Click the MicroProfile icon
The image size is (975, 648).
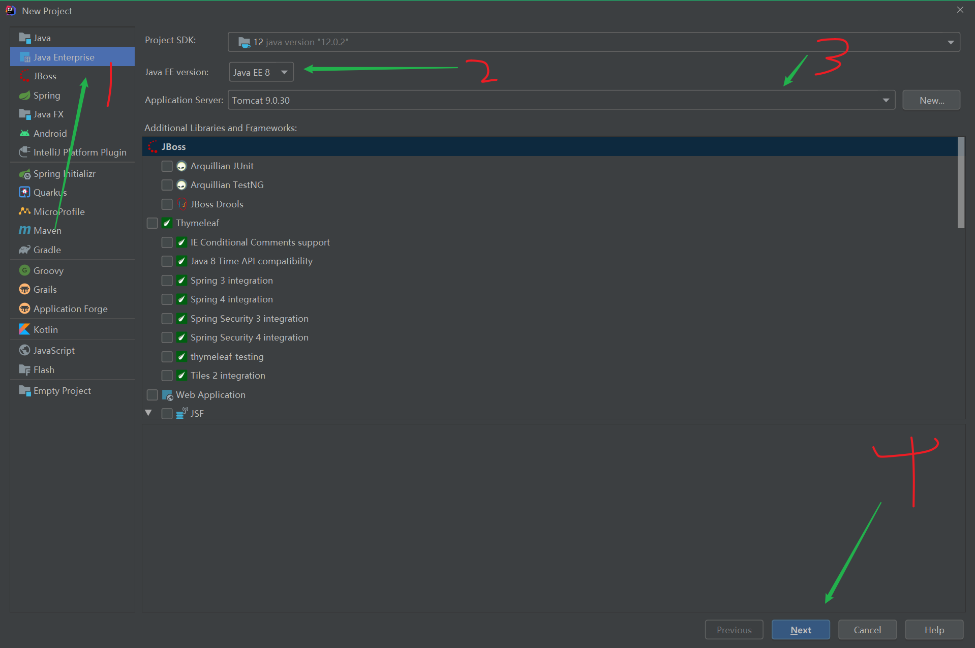[24, 211]
